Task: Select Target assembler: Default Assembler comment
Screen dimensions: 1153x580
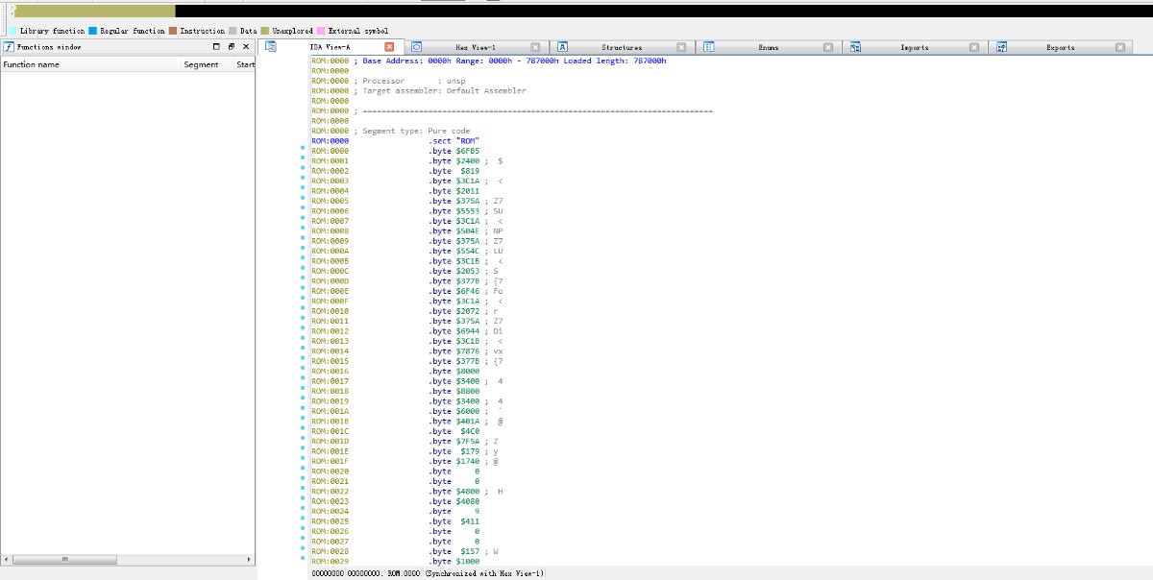Action: pyautogui.click(x=440, y=91)
